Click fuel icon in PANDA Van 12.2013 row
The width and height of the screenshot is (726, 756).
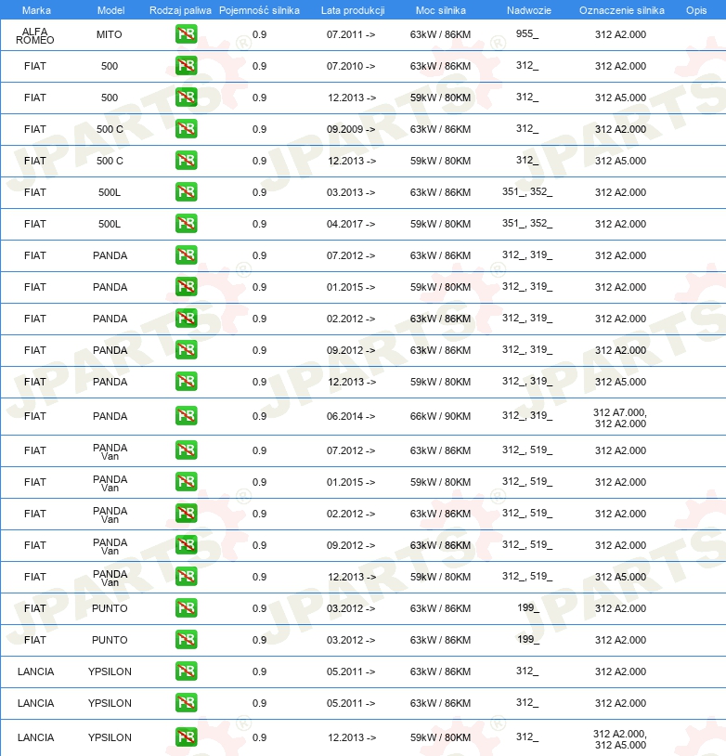point(186,577)
